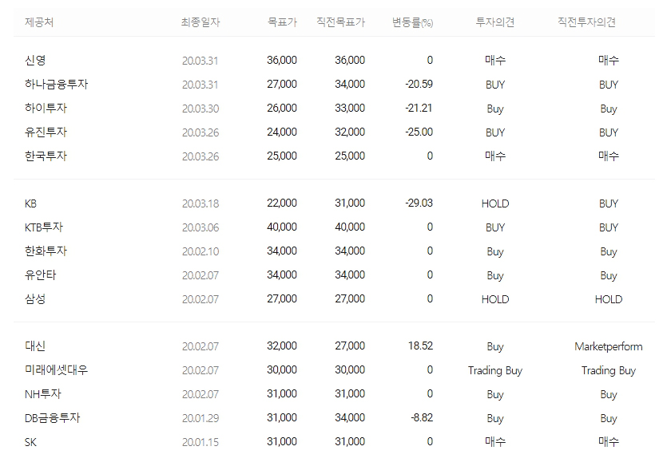Click 삼성's previous HOLD opinion
The width and height of the screenshot is (663, 470).
(609, 299)
